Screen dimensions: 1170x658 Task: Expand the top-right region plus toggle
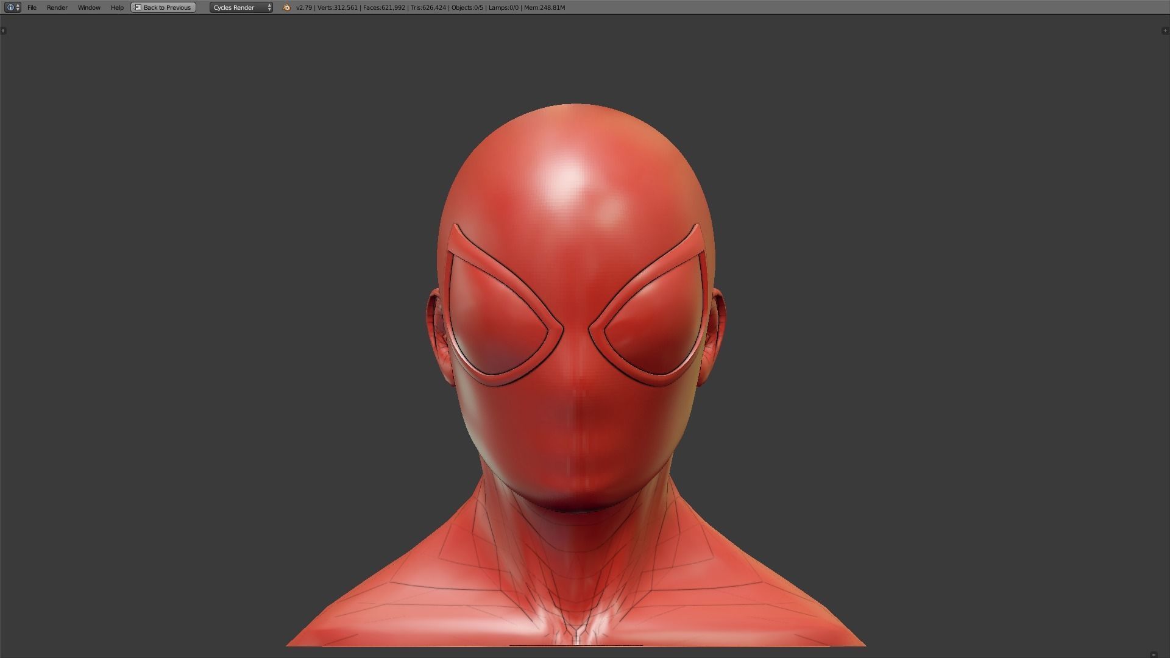1165,30
